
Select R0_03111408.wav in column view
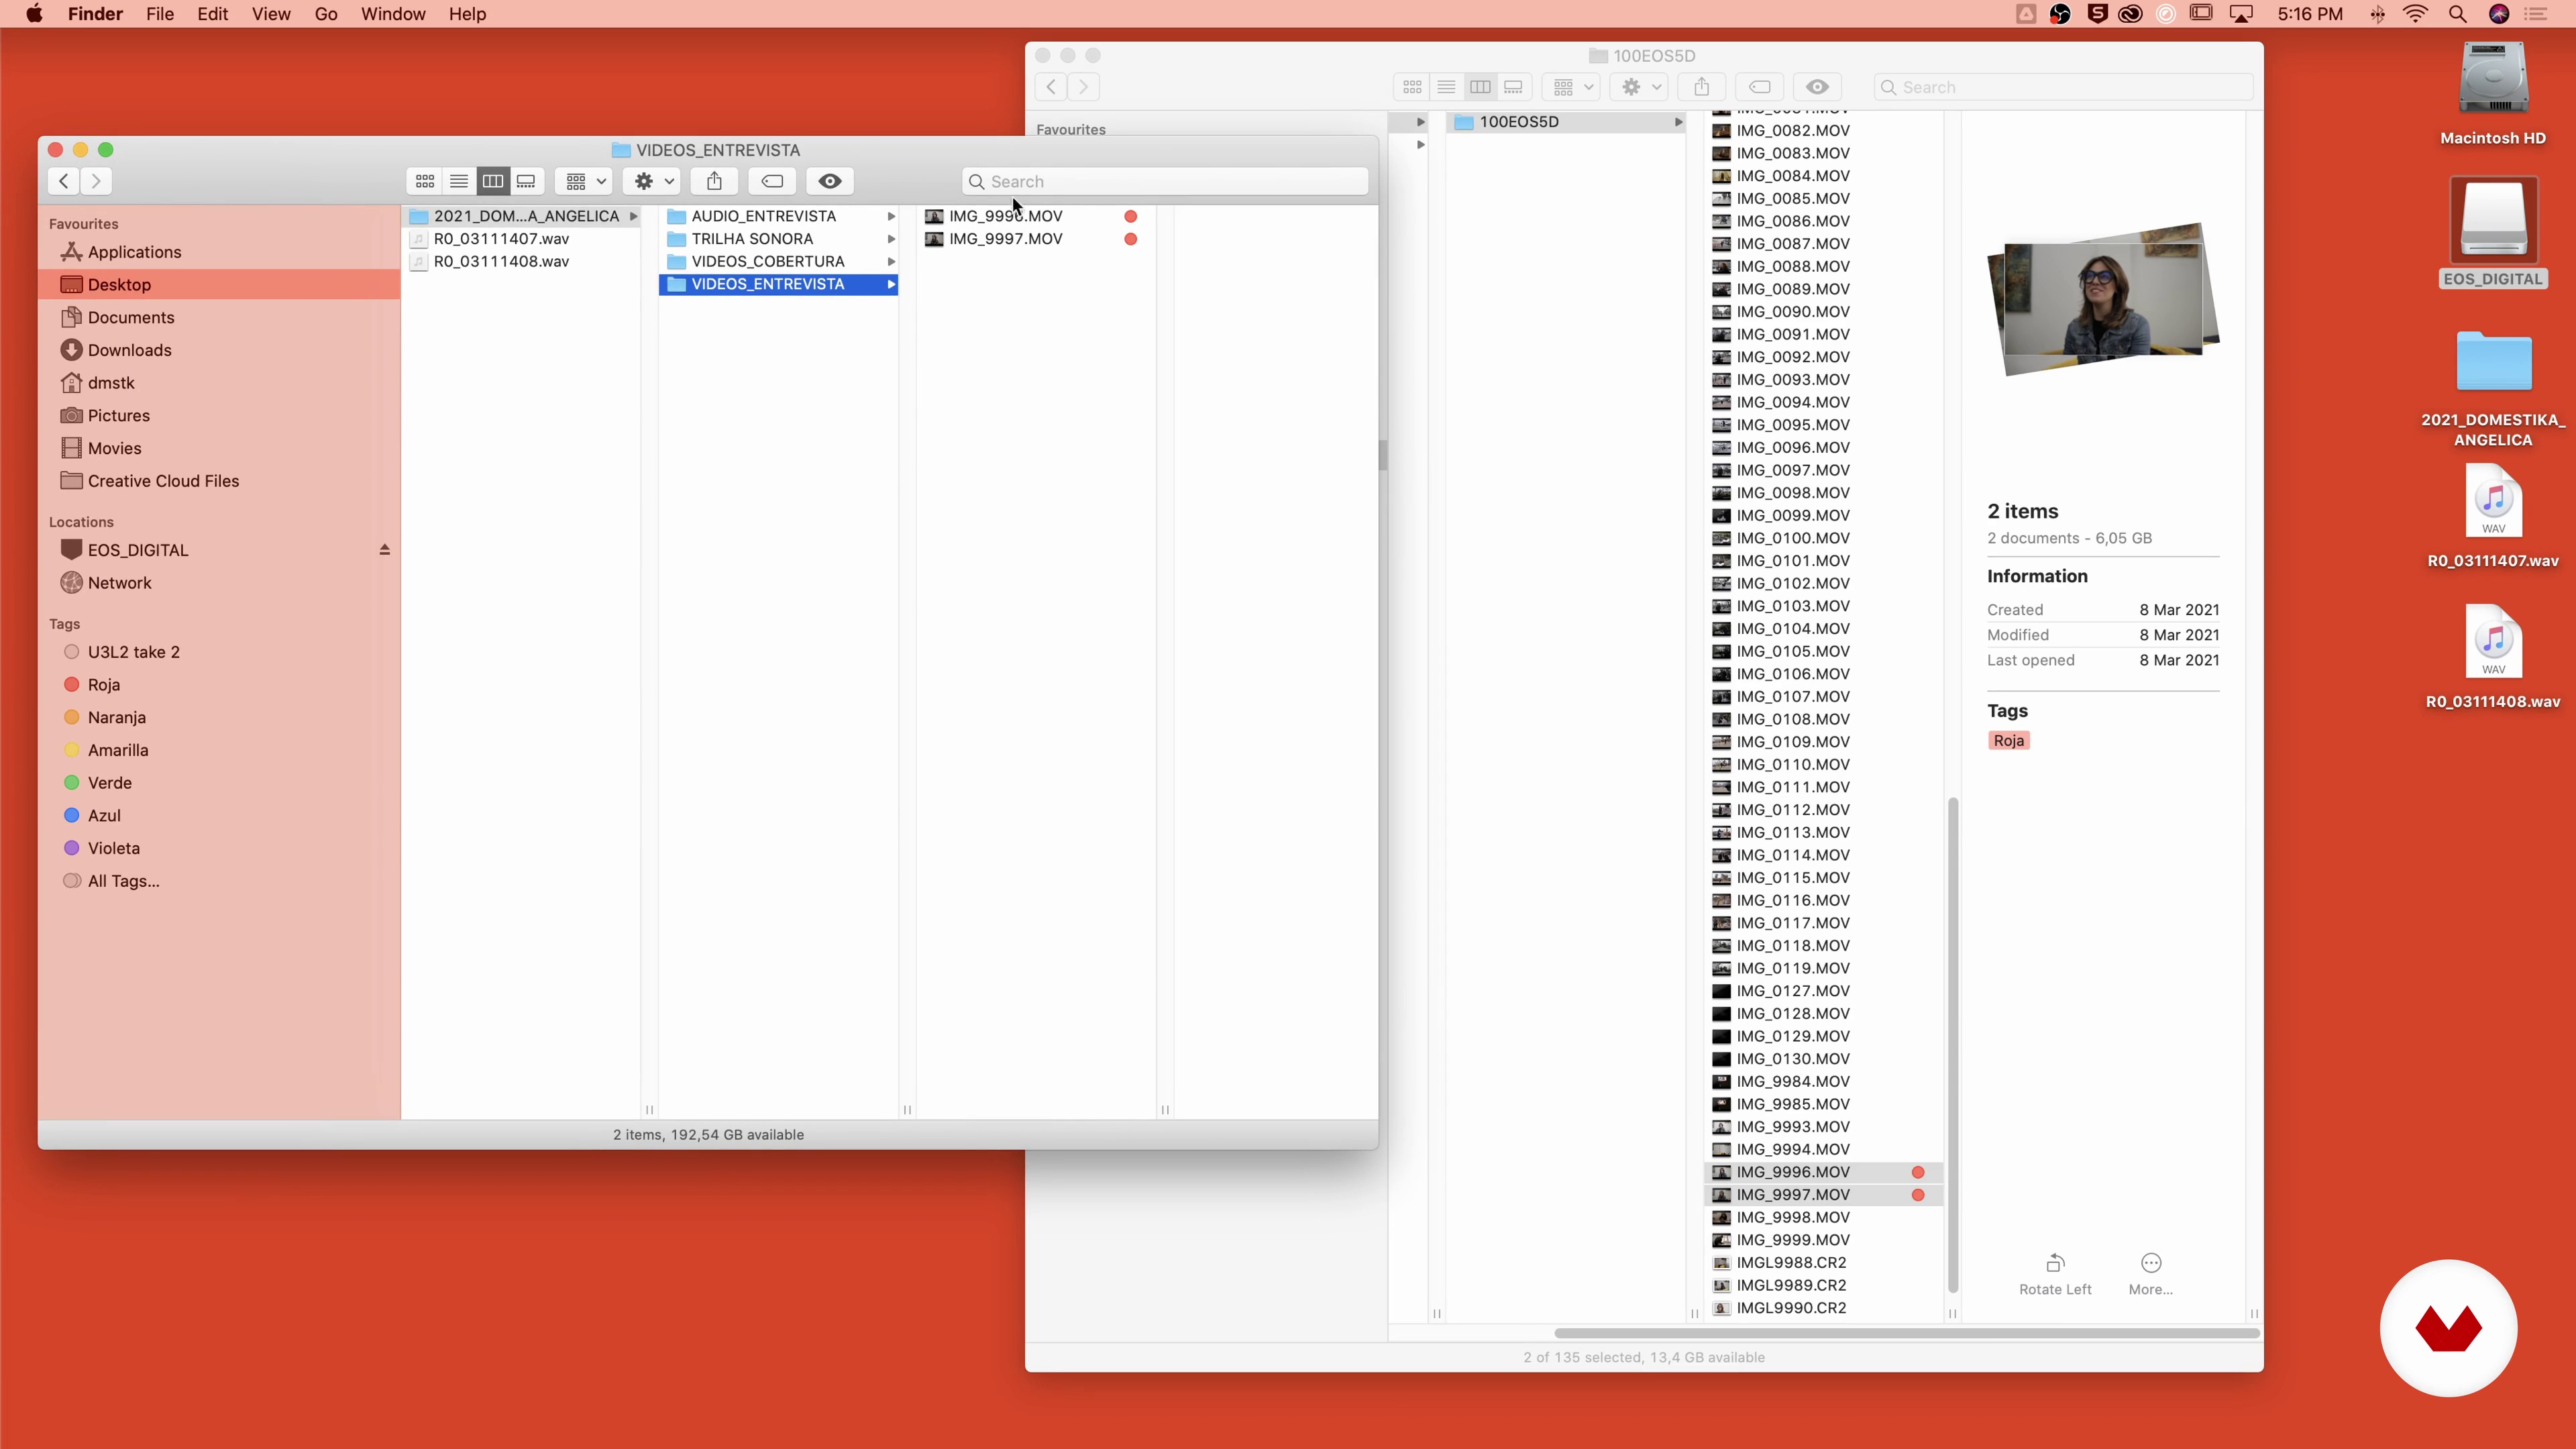521,261
